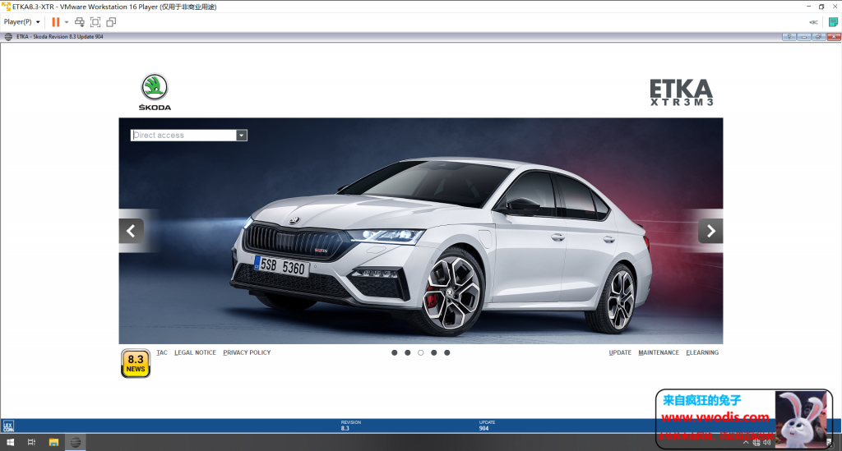The width and height of the screenshot is (842, 451).
Task: Click the ETKA globe taskbar button
Action: (76, 443)
